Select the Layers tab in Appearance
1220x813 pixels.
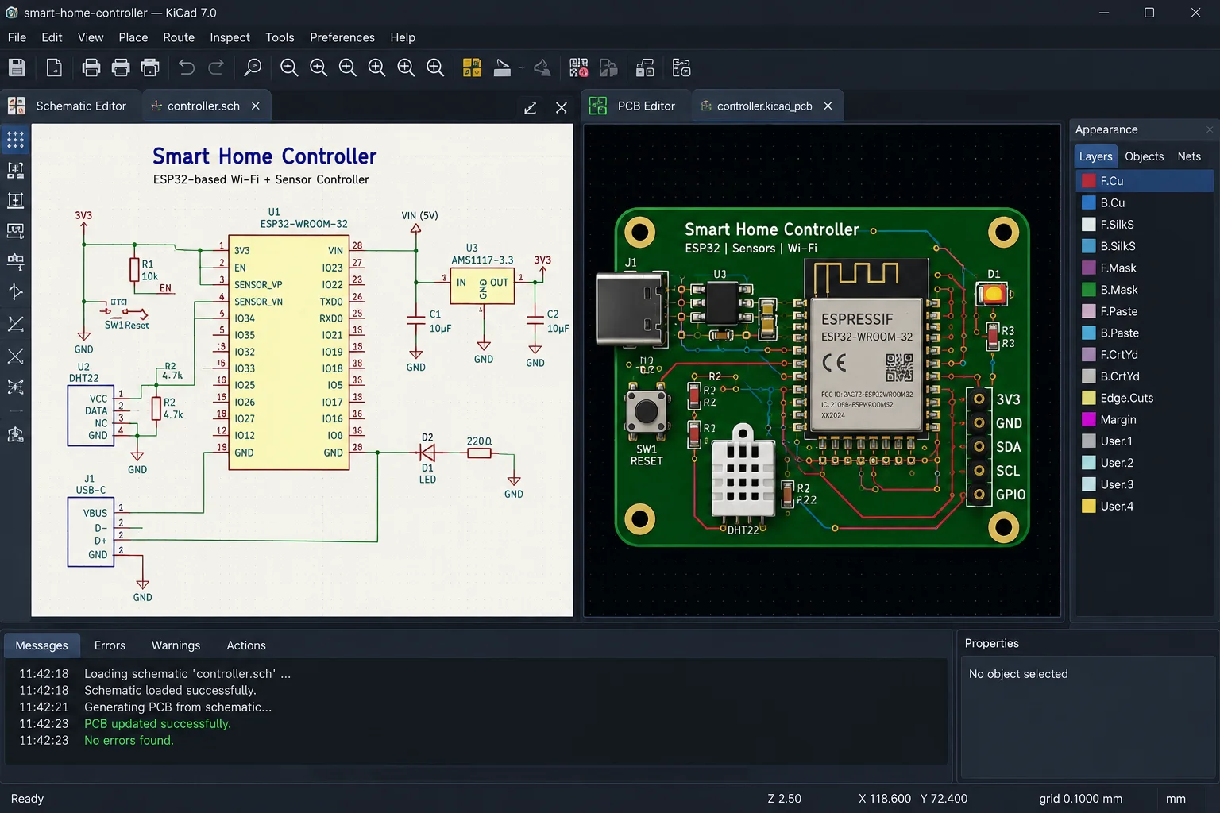tap(1095, 156)
